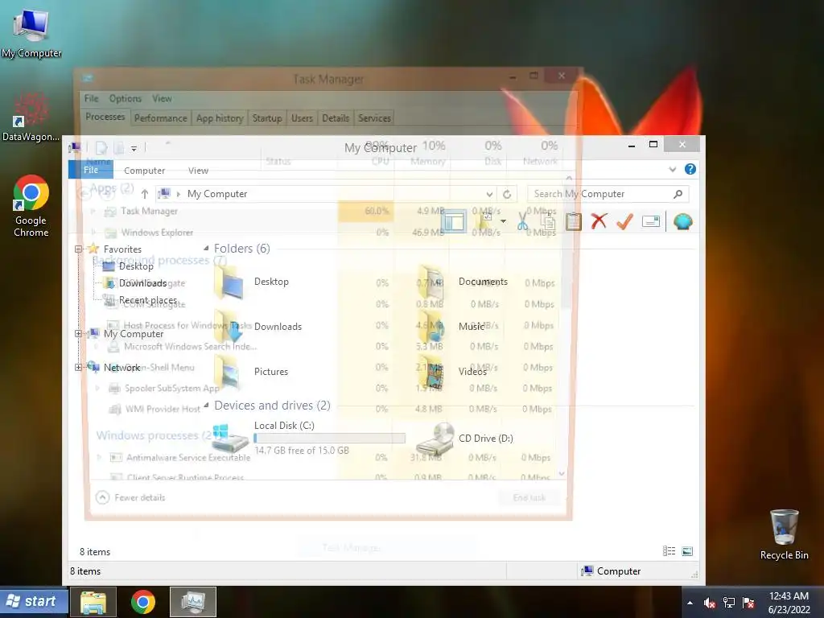Click the taskbar clock showing 12:43 AM
The image size is (824, 618).
click(x=789, y=602)
